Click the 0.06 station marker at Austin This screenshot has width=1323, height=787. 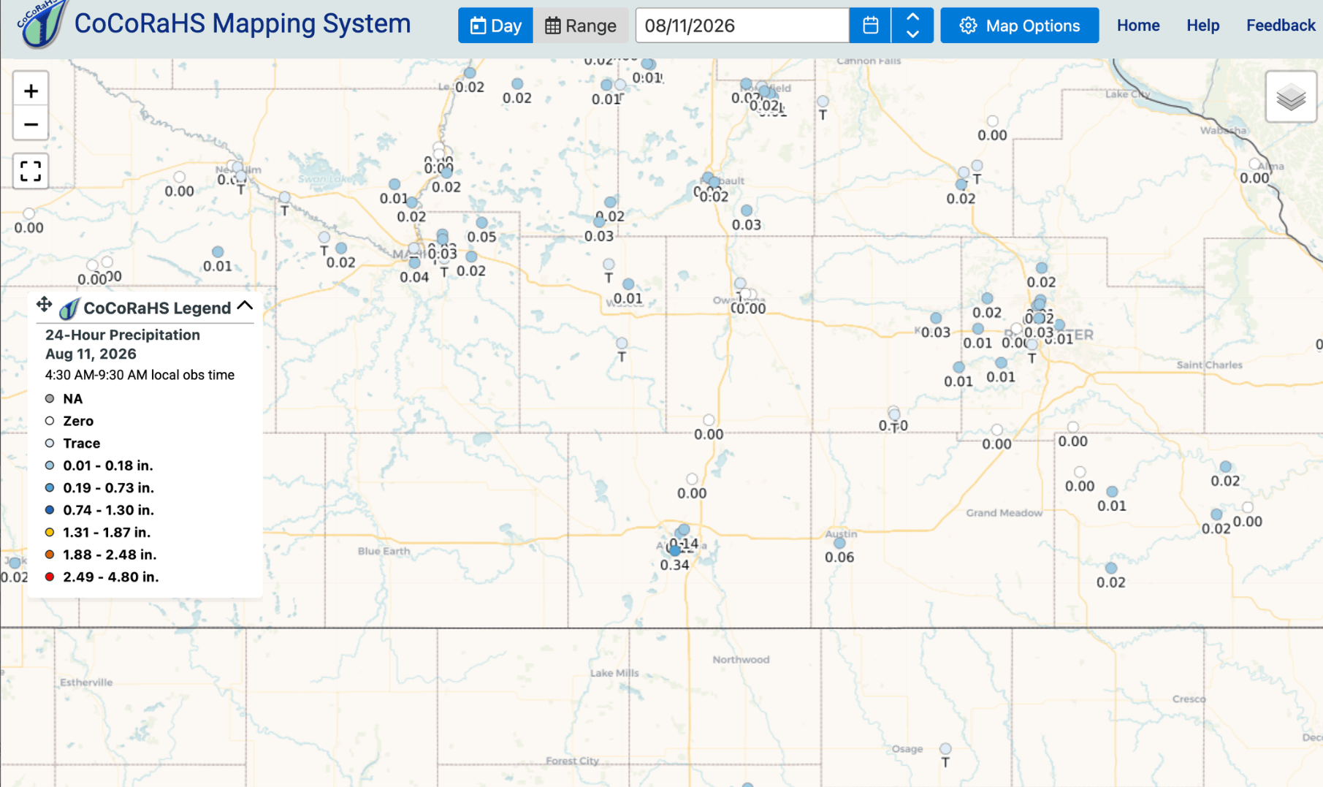(839, 543)
